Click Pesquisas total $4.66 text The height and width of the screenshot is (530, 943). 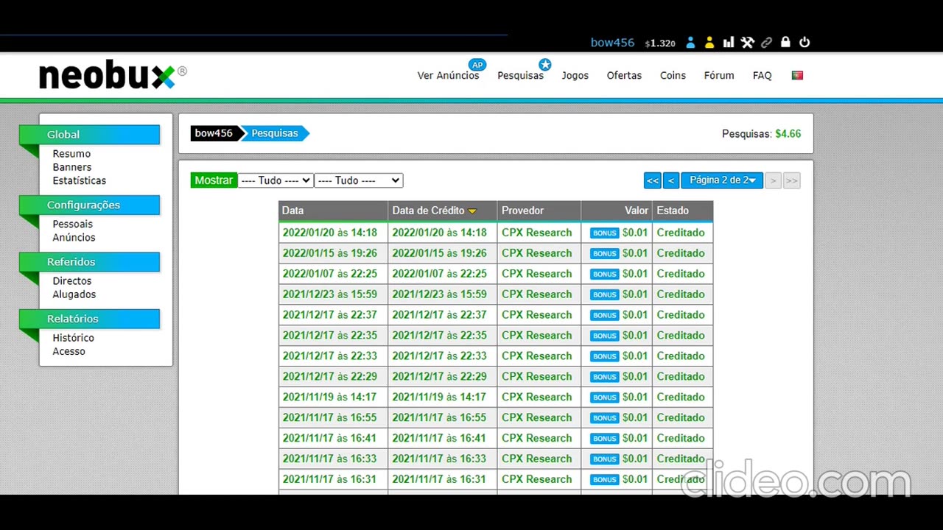pyautogui.click(x=761, y=134)
